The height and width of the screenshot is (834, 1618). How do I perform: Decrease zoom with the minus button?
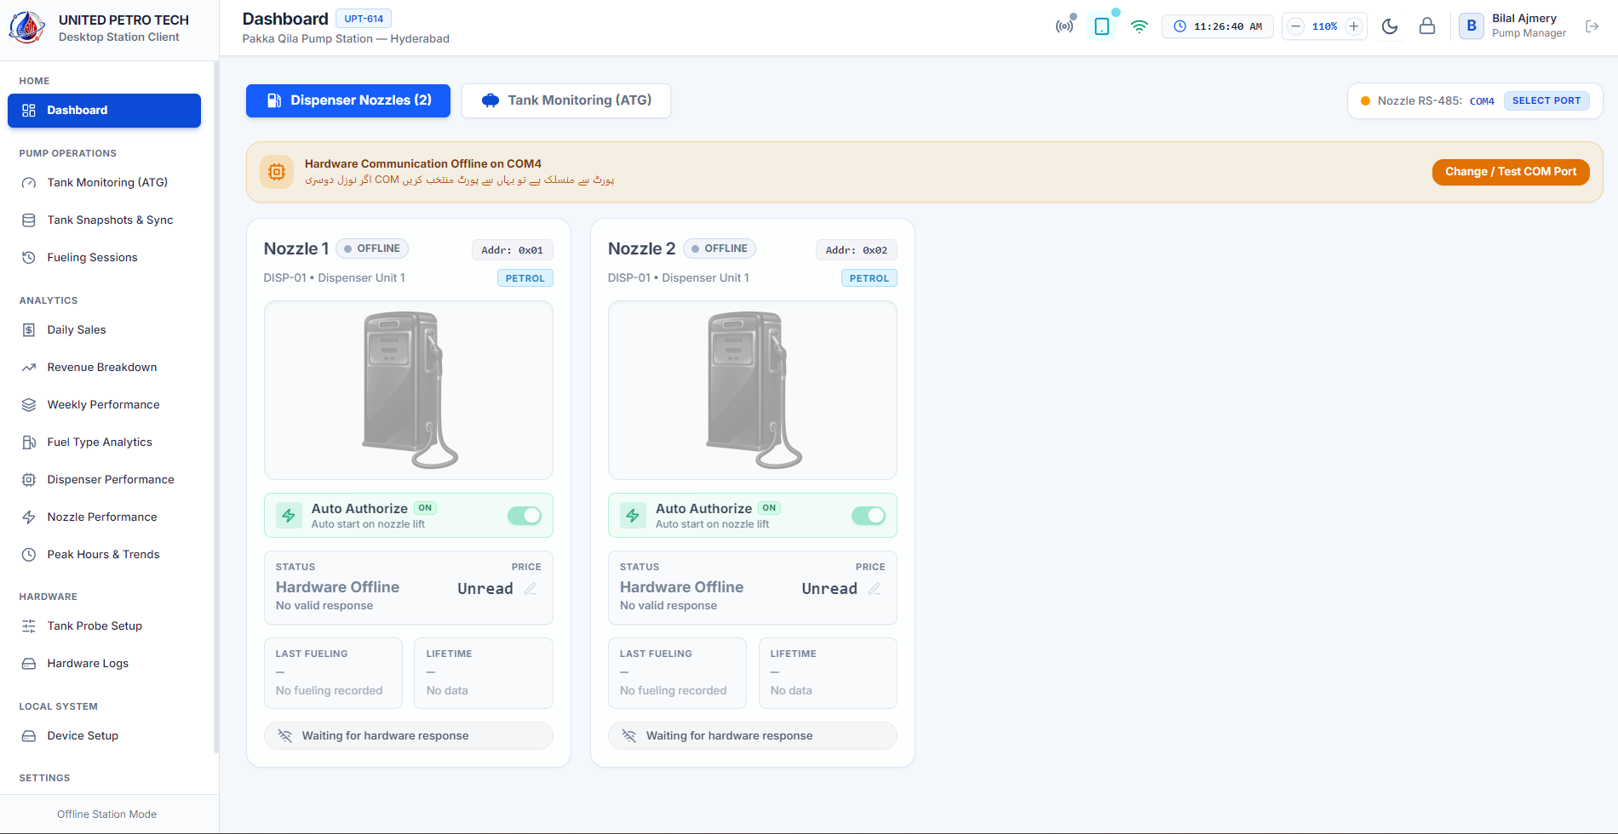[1295, 26]
